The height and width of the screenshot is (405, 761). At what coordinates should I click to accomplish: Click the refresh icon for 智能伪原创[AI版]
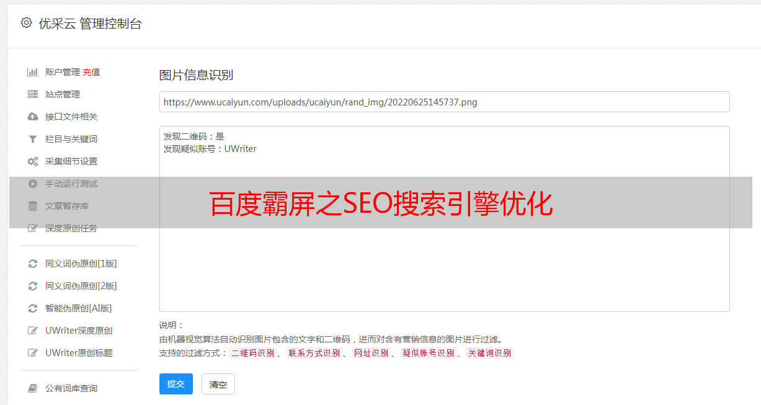click(33, 308)
